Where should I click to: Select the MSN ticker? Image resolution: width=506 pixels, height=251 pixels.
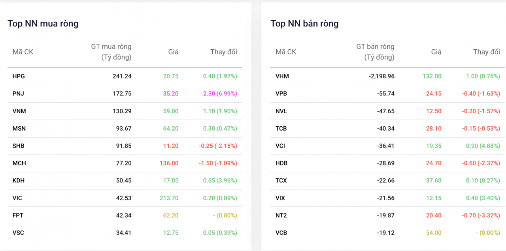point(19,128)
